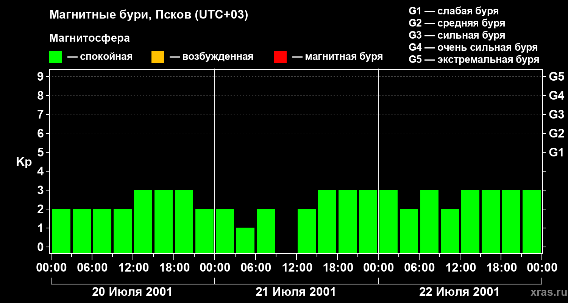This screenshot has width=568, height=303.
Task: Click the 'G2 — средняя буря' legend line
Action: pos(457,23)
